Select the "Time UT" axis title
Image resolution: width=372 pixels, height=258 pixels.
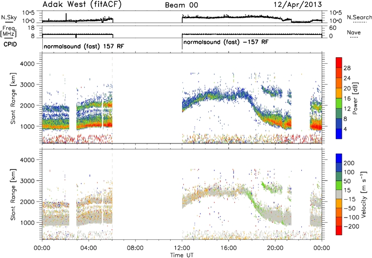(182, 255)
